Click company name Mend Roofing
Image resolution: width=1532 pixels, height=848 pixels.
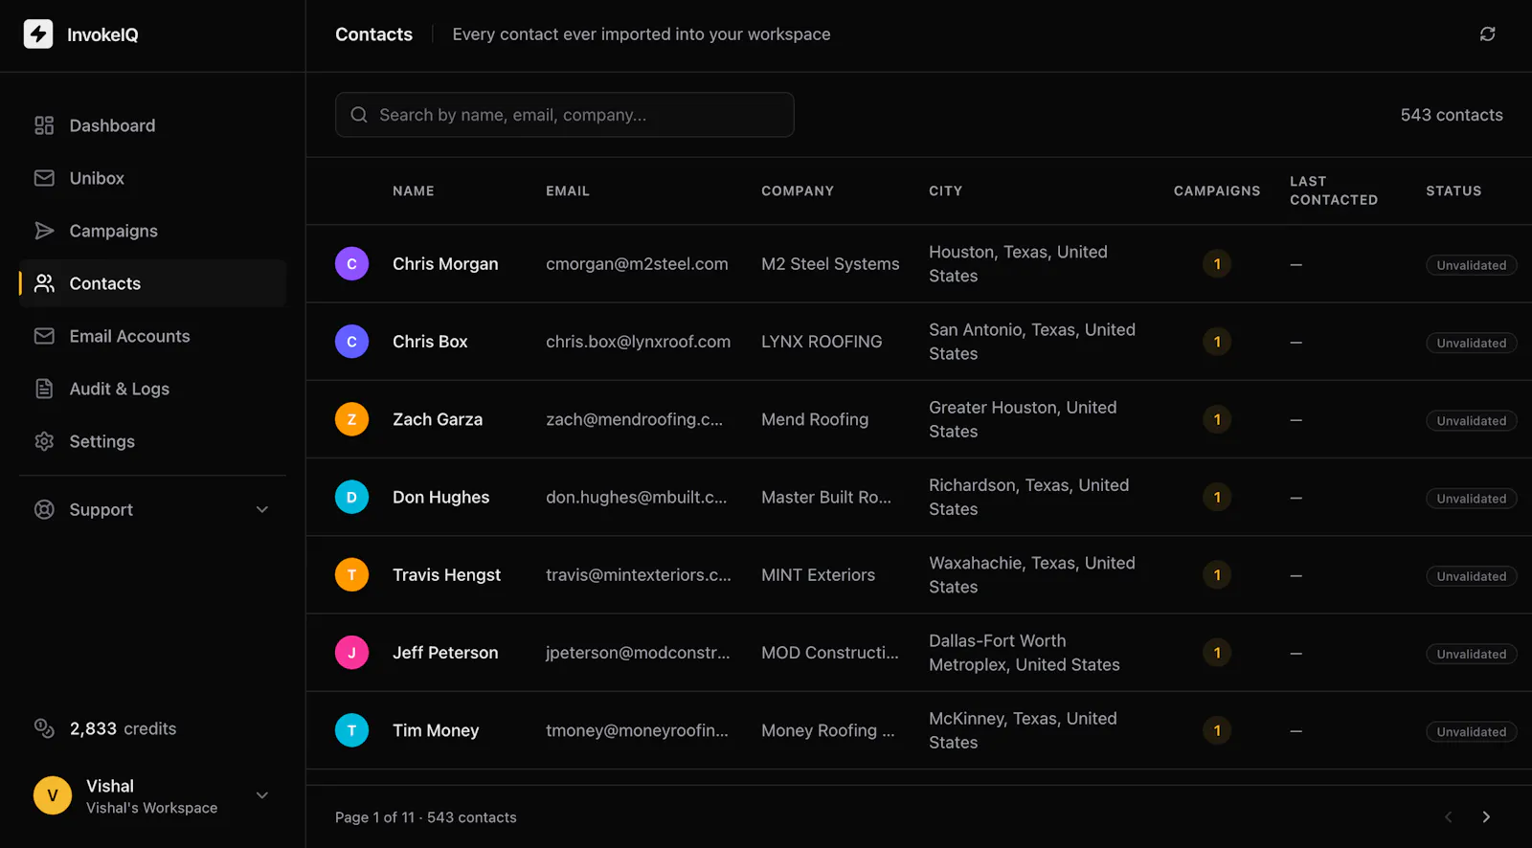pyautogui.click(x=815, y=419)
